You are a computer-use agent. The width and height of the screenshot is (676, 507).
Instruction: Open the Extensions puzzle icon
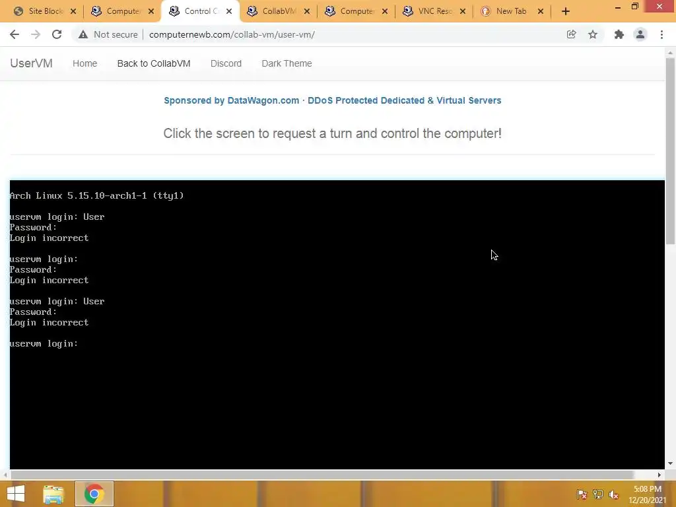[619, 34]
